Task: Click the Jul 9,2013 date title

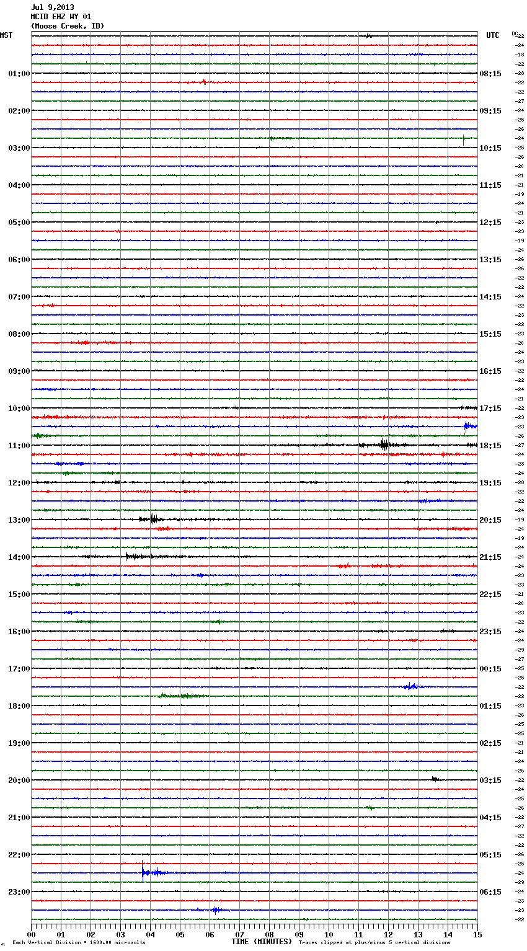Action: tap(52, 7)
